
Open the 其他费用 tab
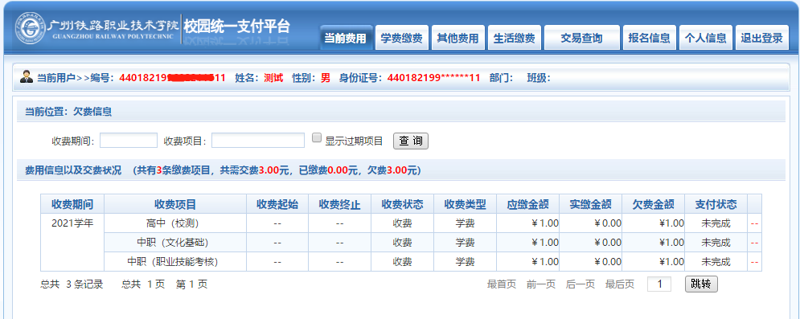tap(457, 38)
